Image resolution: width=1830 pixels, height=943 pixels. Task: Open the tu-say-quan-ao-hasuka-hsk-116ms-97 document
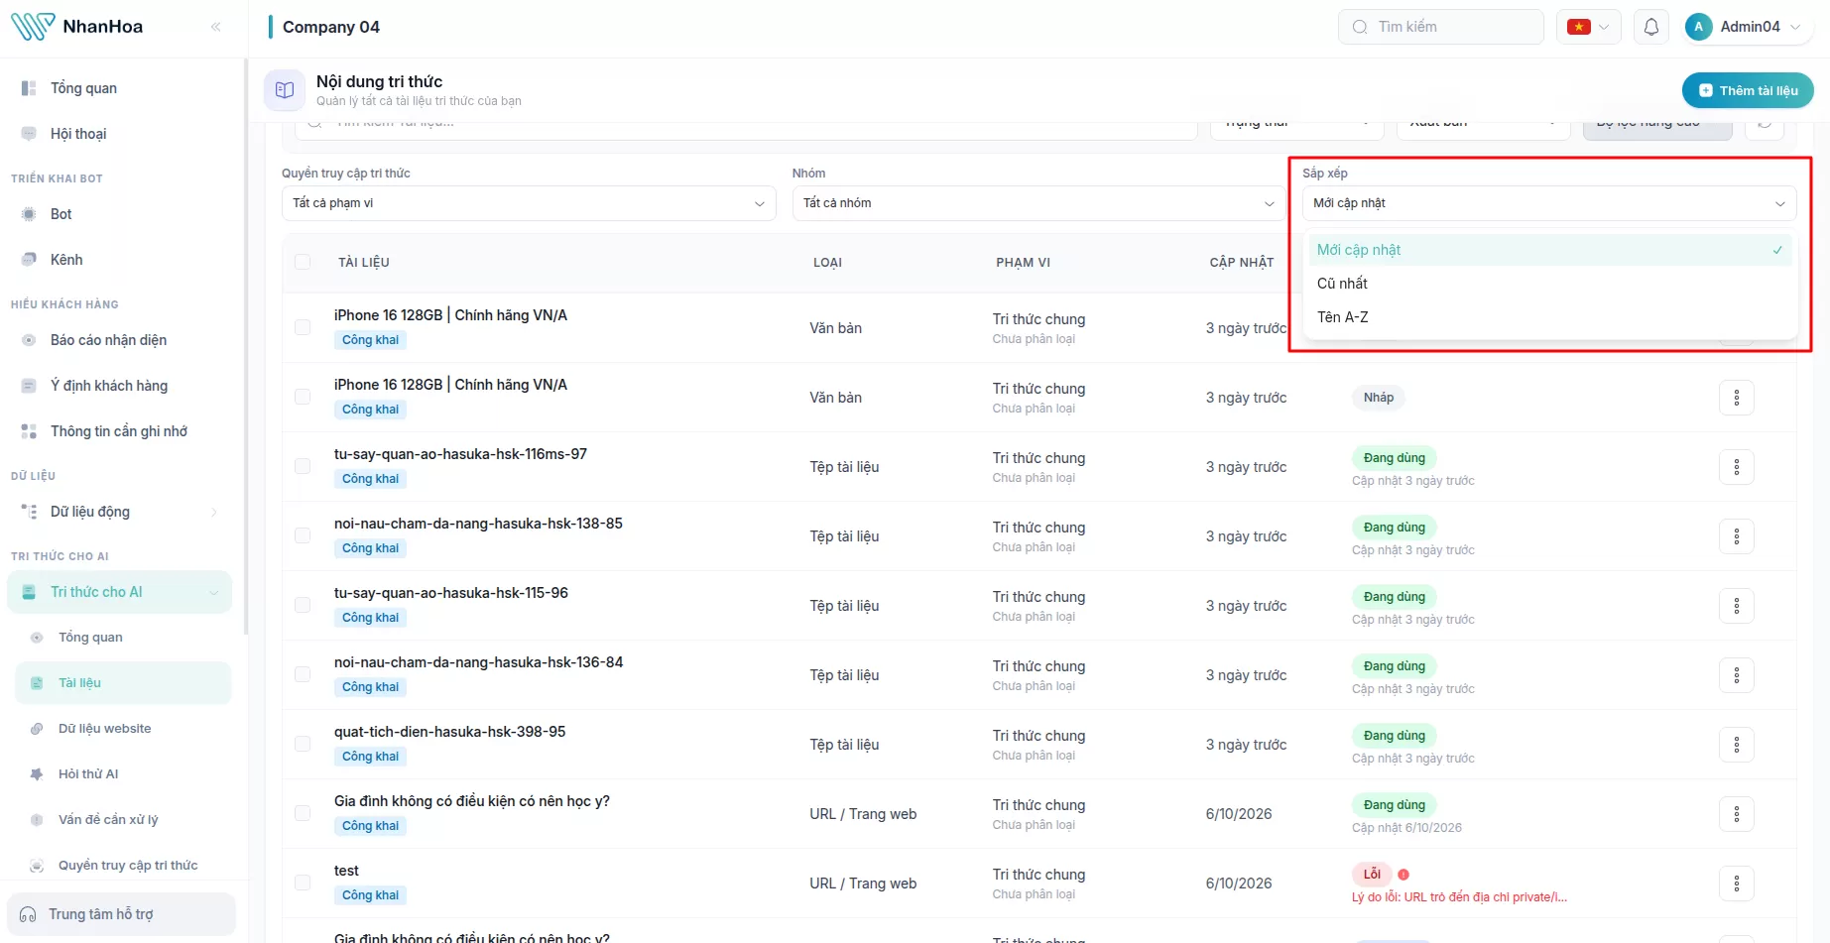[x=460, y=454]
